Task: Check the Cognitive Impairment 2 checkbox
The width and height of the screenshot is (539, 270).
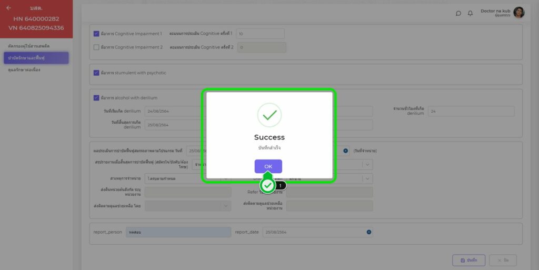Action: tap(96, 47)
